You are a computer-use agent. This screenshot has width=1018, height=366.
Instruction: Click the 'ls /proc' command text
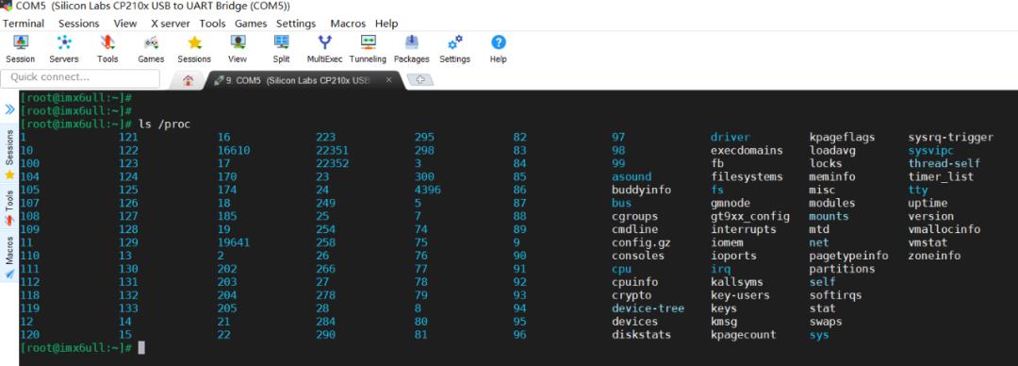[164, 125]
